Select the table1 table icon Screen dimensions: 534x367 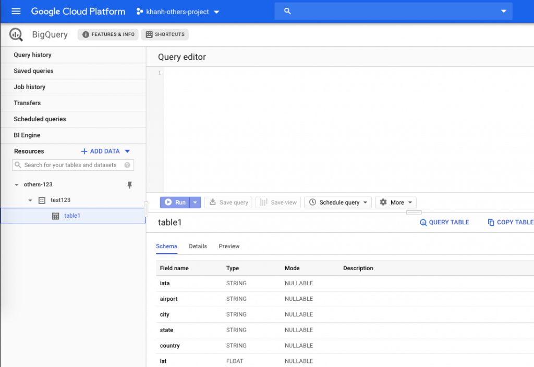point(55,216)
